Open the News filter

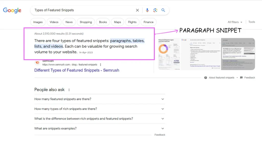(69, 22)
